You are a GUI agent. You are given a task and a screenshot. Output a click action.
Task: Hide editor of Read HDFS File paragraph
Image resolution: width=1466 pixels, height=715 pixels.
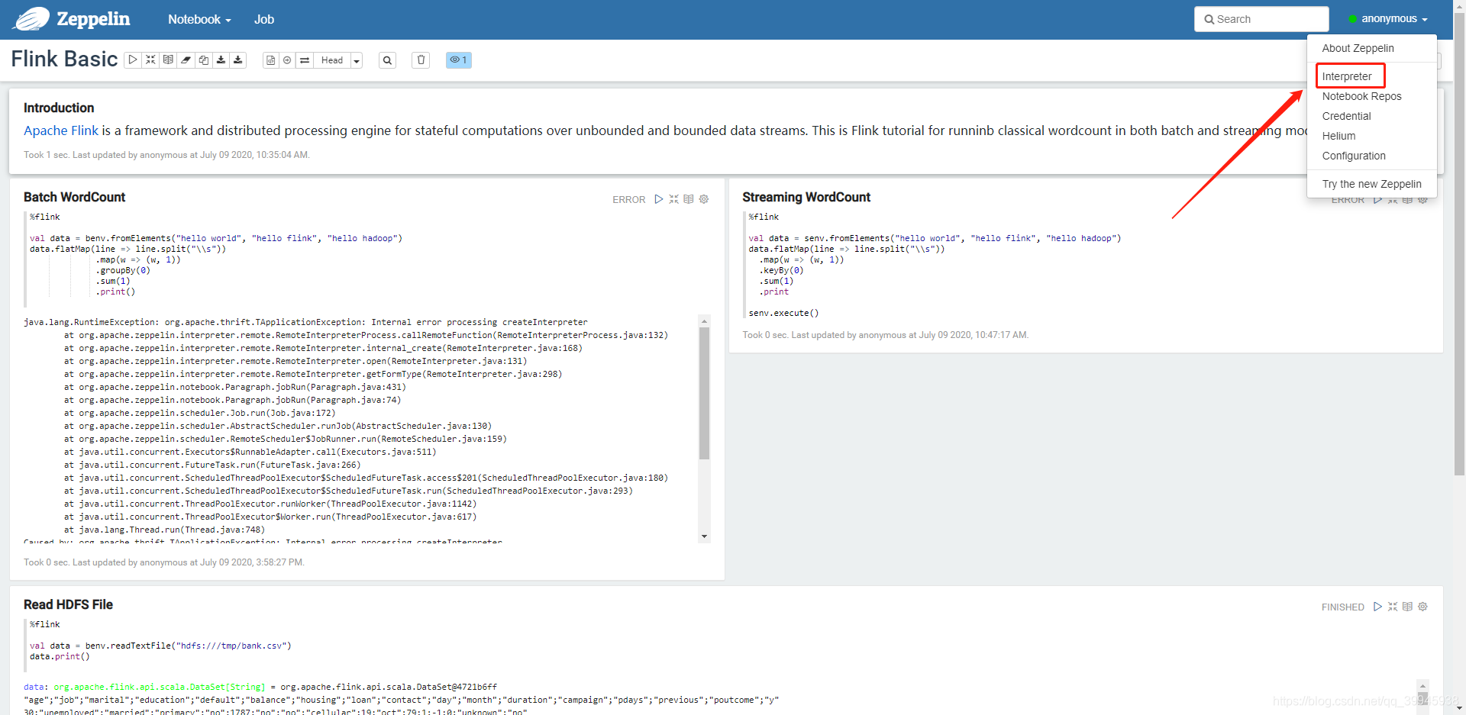(x=1393, y=607)
